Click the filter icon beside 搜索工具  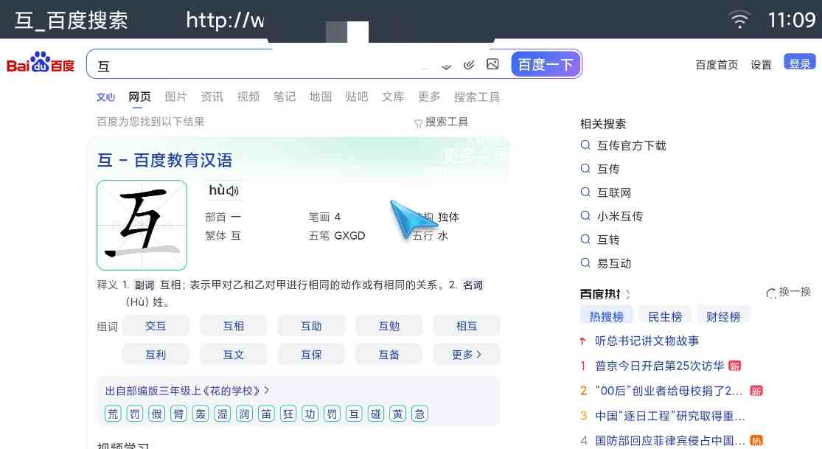coord(418,123)
